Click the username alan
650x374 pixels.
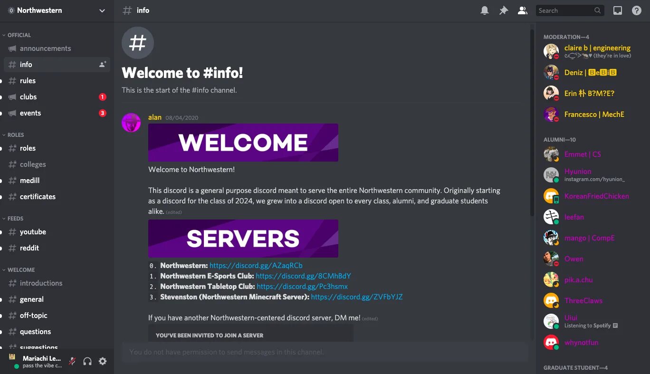coord(155,117)
